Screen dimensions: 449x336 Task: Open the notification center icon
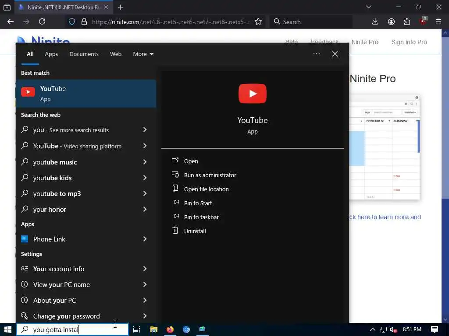tap(435, 329)
